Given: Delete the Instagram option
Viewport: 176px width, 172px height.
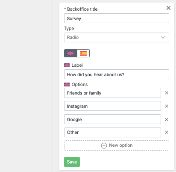Looking at the screenshot, I should coord(167,106).
